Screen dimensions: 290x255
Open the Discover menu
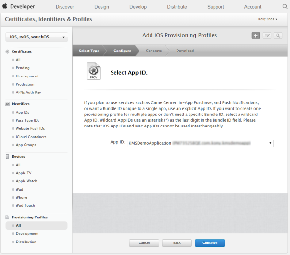[x=65, y=7]
